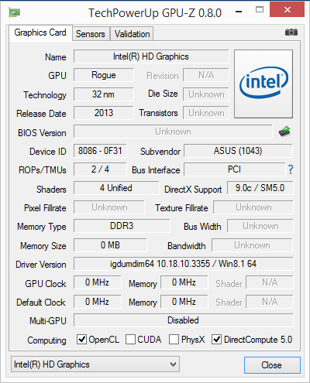The height and width of the screenshot is (383, 310).
Task: Click the DirectX Support field 9.0c / SM5.0
Action: point(260,188)
